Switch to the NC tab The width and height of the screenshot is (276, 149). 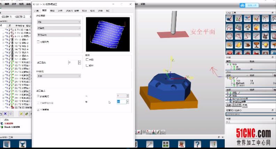pyautogui.click(x=108, y=11)
